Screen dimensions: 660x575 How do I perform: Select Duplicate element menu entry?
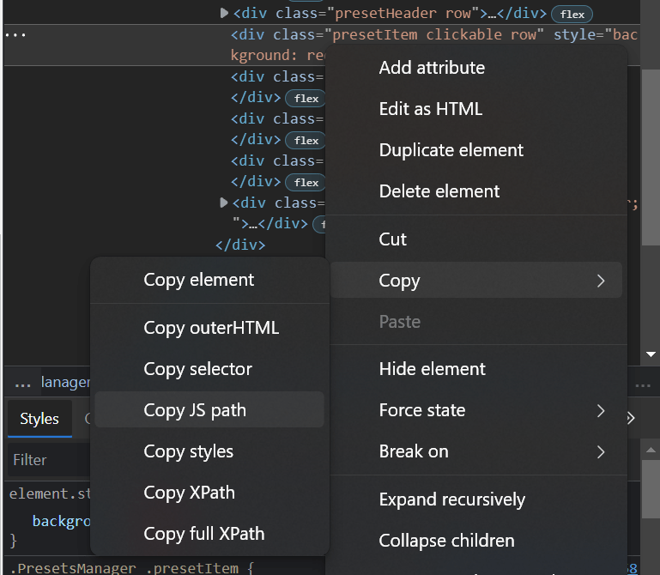(451, 150)
